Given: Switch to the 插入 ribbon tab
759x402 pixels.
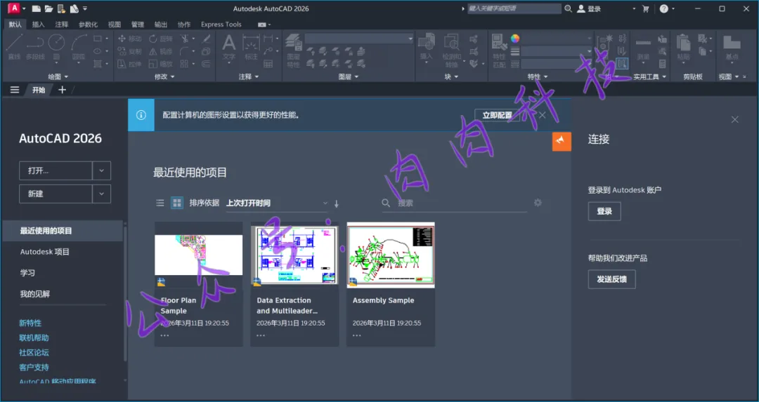Looking at the screenshot, I should tap(38, 24).
